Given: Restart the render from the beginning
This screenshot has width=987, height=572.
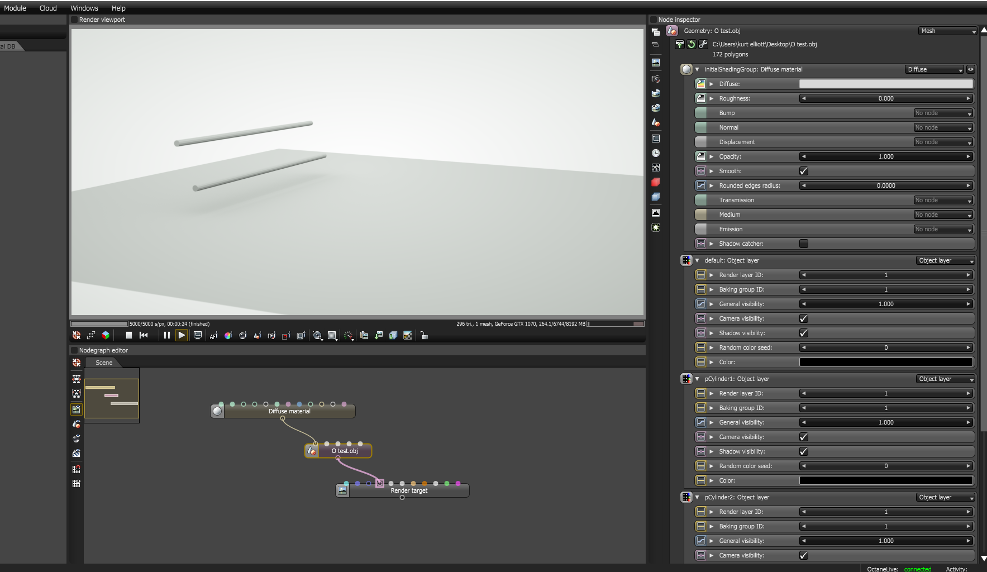Looking at the screenshot, I should [144, 335].
